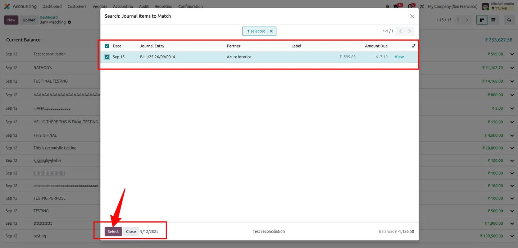This screenshot has width=518, height=248.
Task: Expand the ₹ 20,000.00 row chevron
Action: click(512, 148)
